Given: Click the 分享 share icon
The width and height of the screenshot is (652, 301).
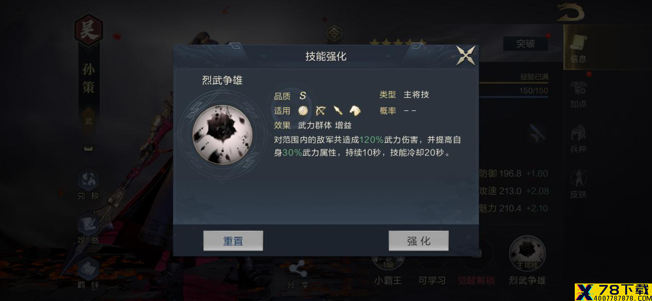Looking at the screenshot, I should 298,275.
